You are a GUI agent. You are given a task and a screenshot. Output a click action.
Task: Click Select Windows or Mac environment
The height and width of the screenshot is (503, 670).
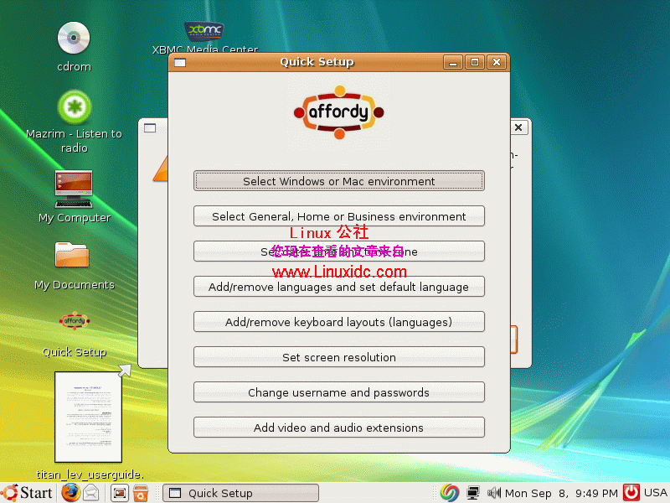338,181
